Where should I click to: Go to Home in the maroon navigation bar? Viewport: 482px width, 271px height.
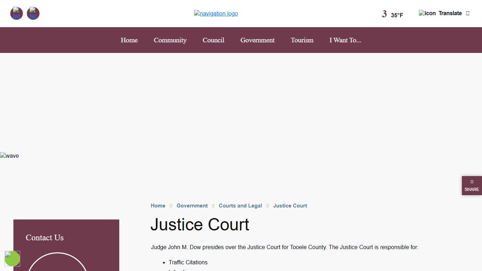(x=129, y=40)
